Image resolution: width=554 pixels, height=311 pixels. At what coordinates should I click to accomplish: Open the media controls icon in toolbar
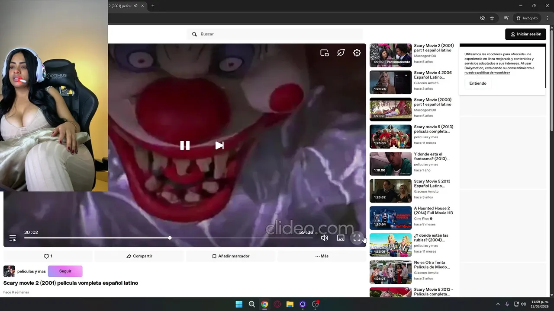pyautogui.click(x=506, y=18)
